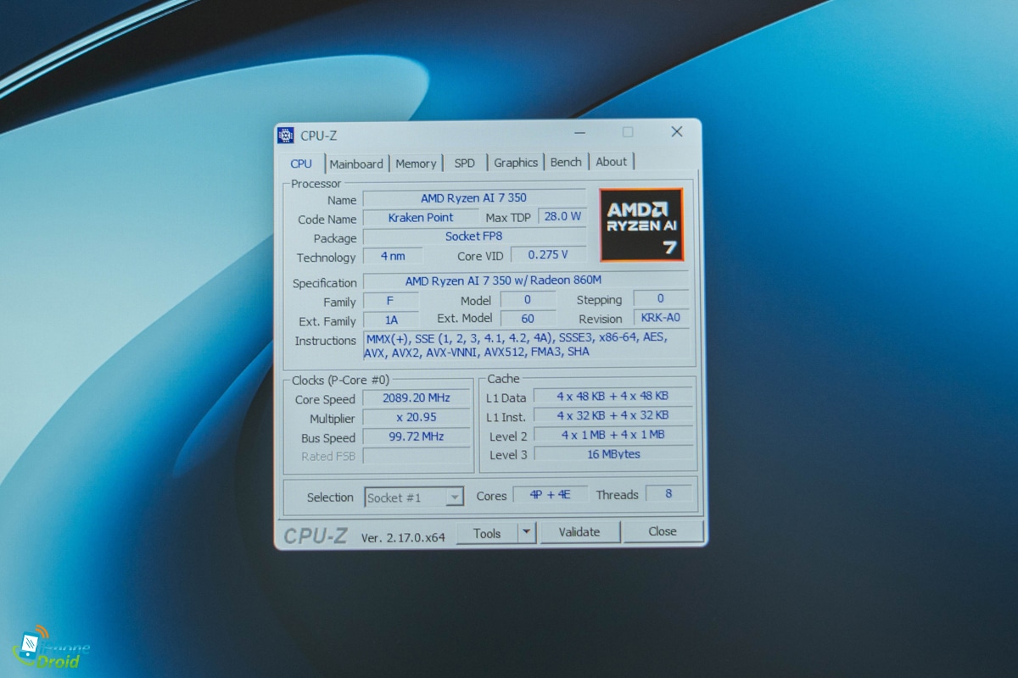This screenshot has height=678, width=1018.
Task: Minimize the CPU-Z window
Action: [579, 133]
